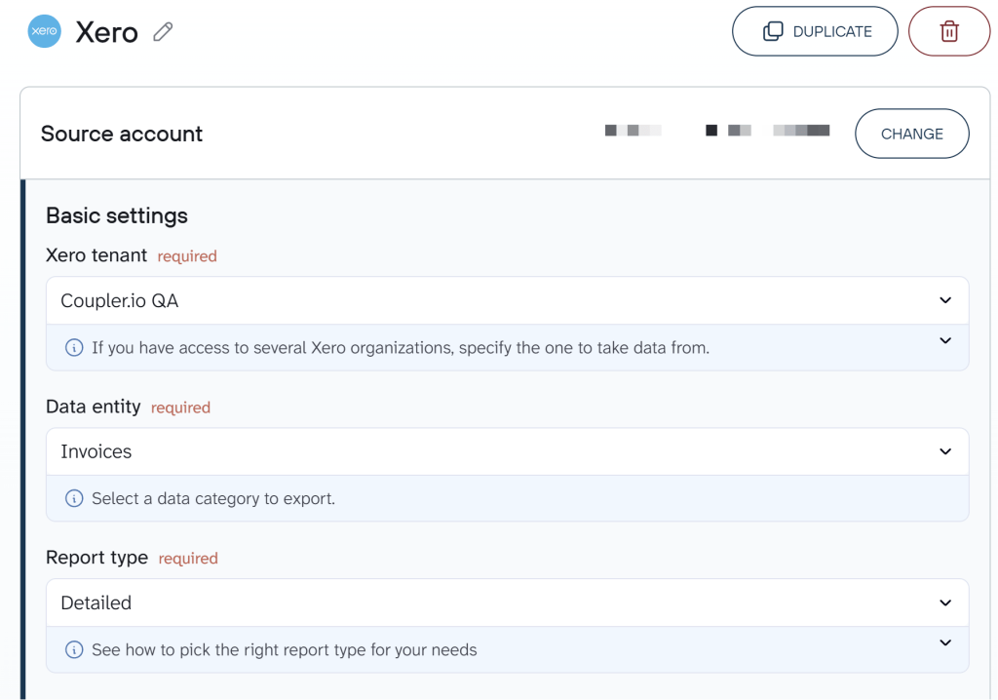Open the Report type dropdown showing Detailed
The image size is (998, 700).
pyautogui.click(x=507, y=603)
